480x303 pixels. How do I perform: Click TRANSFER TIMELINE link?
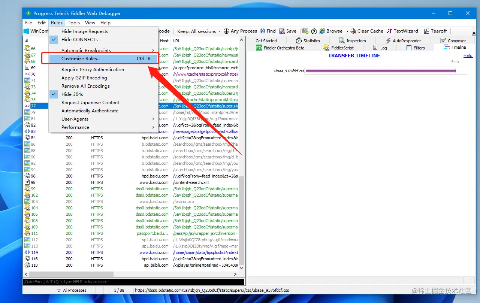tap(354, 55)
